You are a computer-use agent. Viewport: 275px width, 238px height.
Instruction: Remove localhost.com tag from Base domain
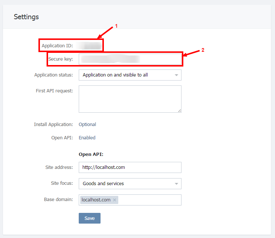click(x=115, y=200)
